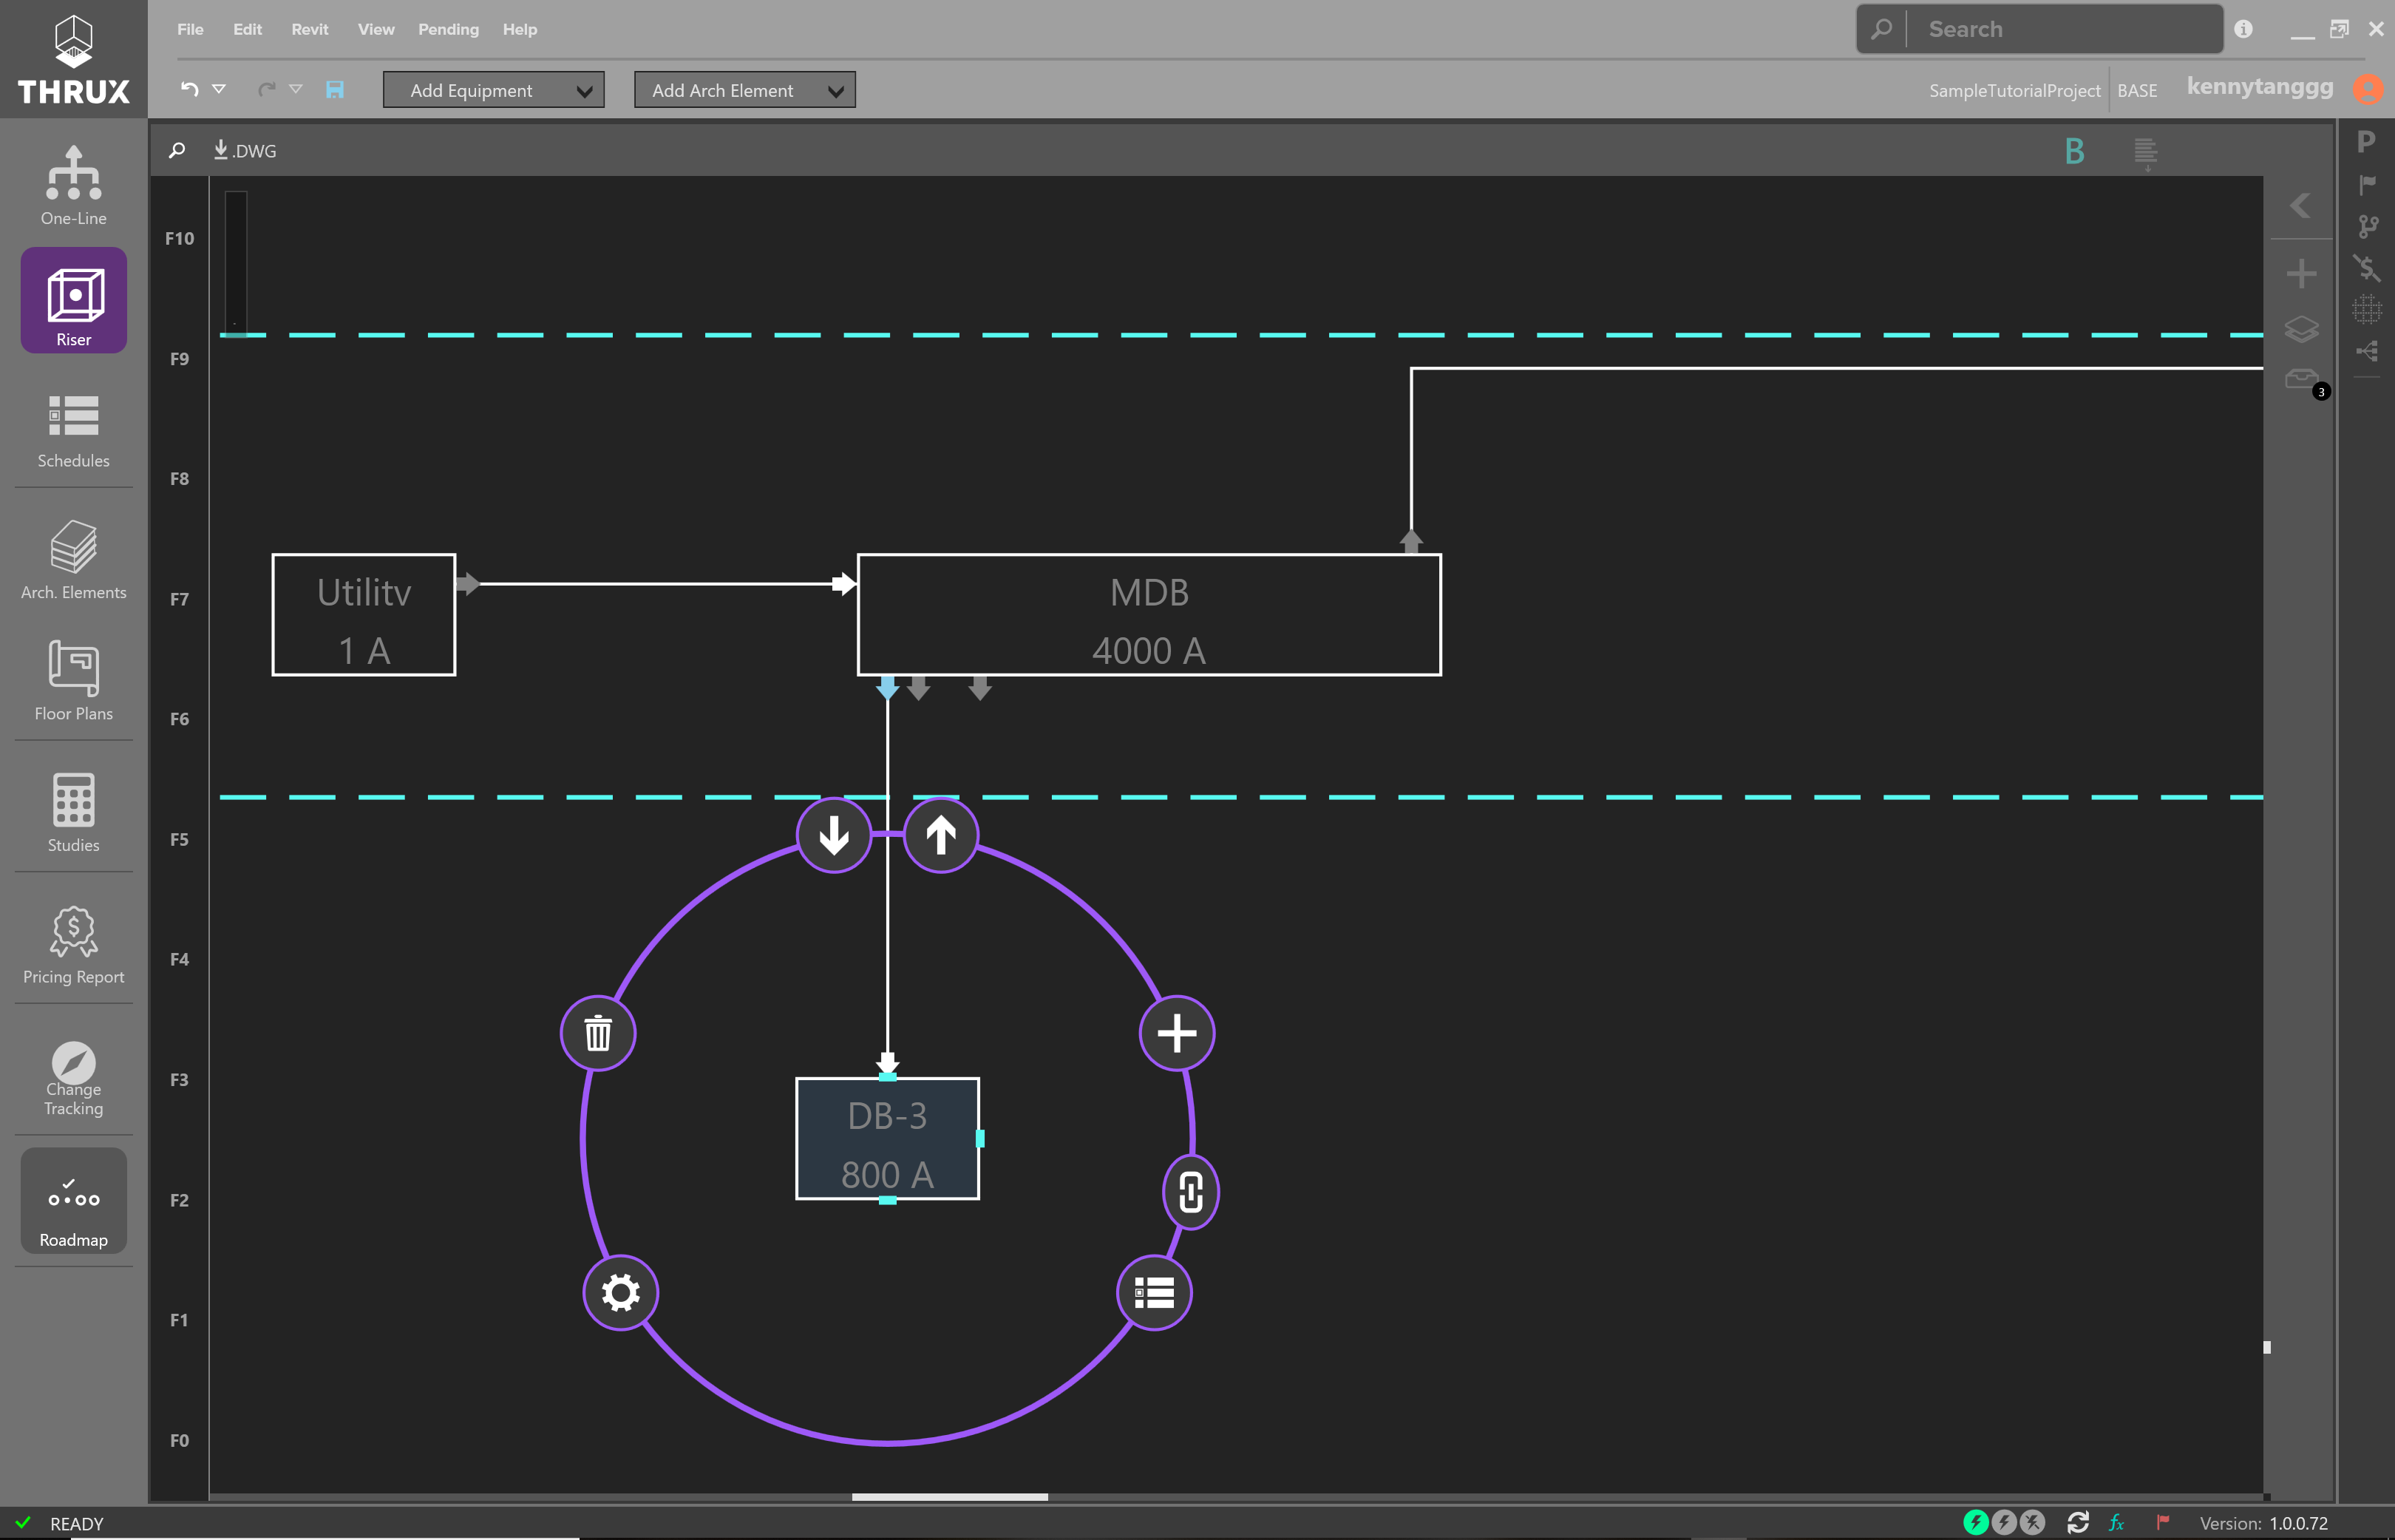The image size is (2395, 1540).
Task: Click the plus icon in the side panel
Action: (x=2301, y=273)
